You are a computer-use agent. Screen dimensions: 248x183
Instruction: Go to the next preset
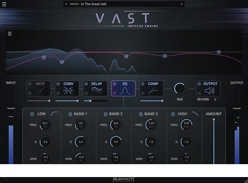click(182, 4)
